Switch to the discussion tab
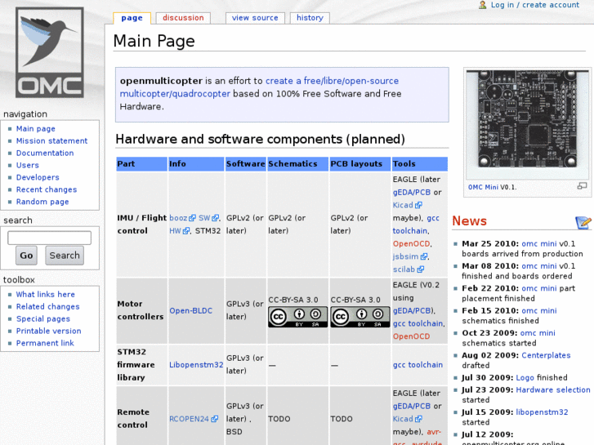The width and height of the screenshot is (594, 445). [183, 18]
